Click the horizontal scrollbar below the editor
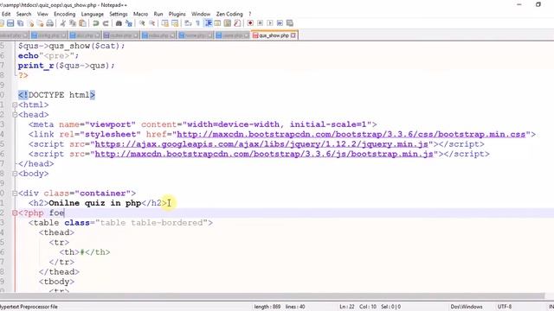The height and width of the screenshot is (311, 554). [x=272, y=295]
